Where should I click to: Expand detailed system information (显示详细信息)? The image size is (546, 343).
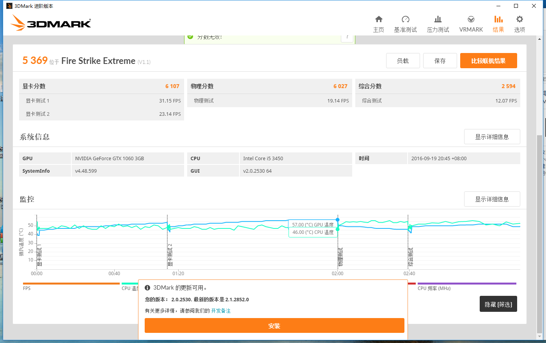pyautogui.click(x=492, y=136)
